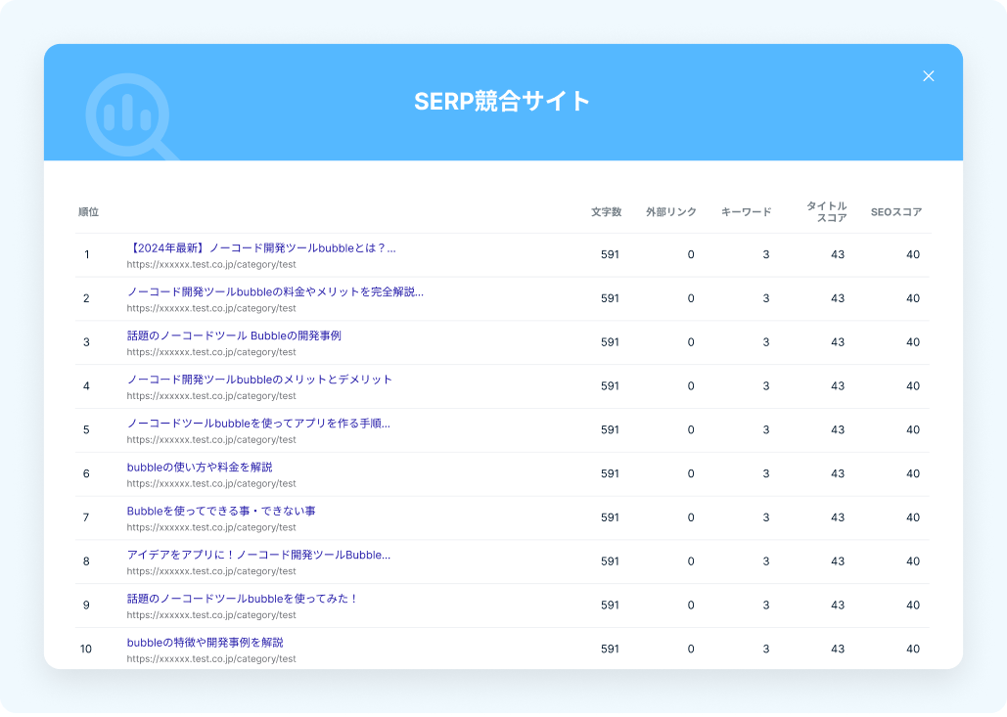The width and height of the screenshot is (1007, 717).
Task: Click SEOスコア 40 in rank 10 row
Action: pyautogui.click(x=913, y=649)
